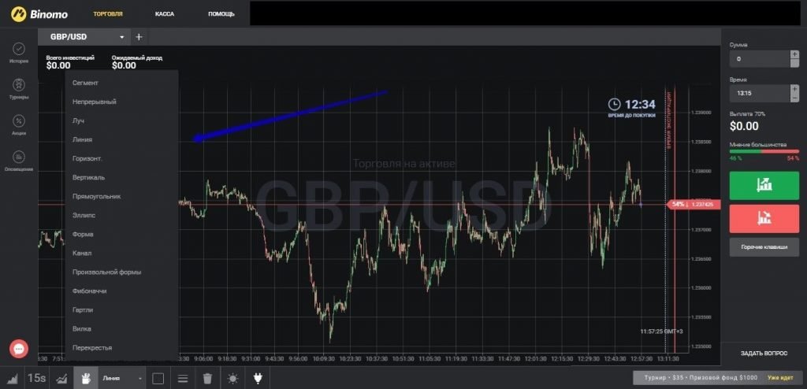Viewport: 807px width, 389px height.
Task: Open the red live chat bubble
Action: coord(20,347)
